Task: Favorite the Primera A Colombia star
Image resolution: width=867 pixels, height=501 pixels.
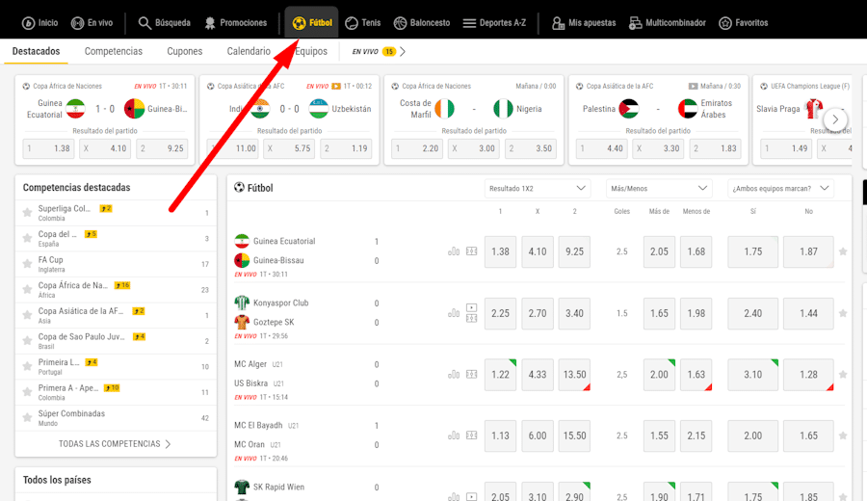Action: click(x=27, y=392)
